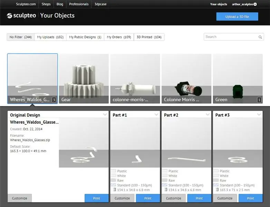Click the Upload a 3D file button
This screenshot has height=207, width=270.
237,17
